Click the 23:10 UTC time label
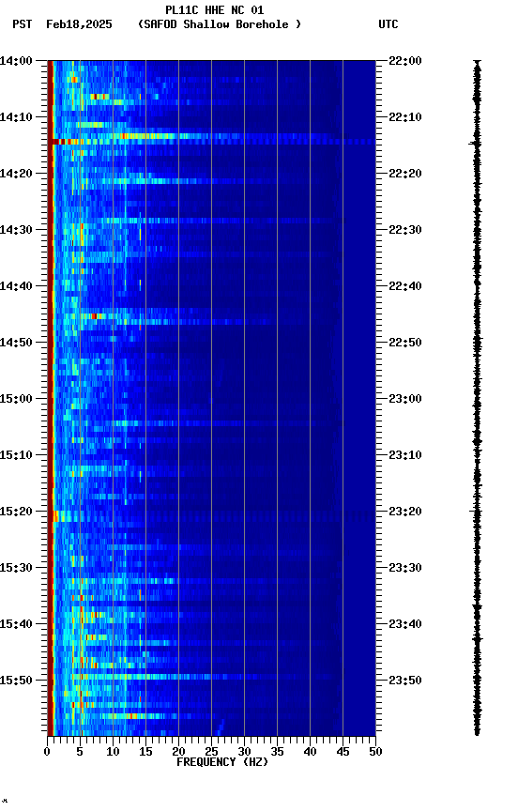Image resolution: width=518 pixels, height=811 pixels. 405,455
